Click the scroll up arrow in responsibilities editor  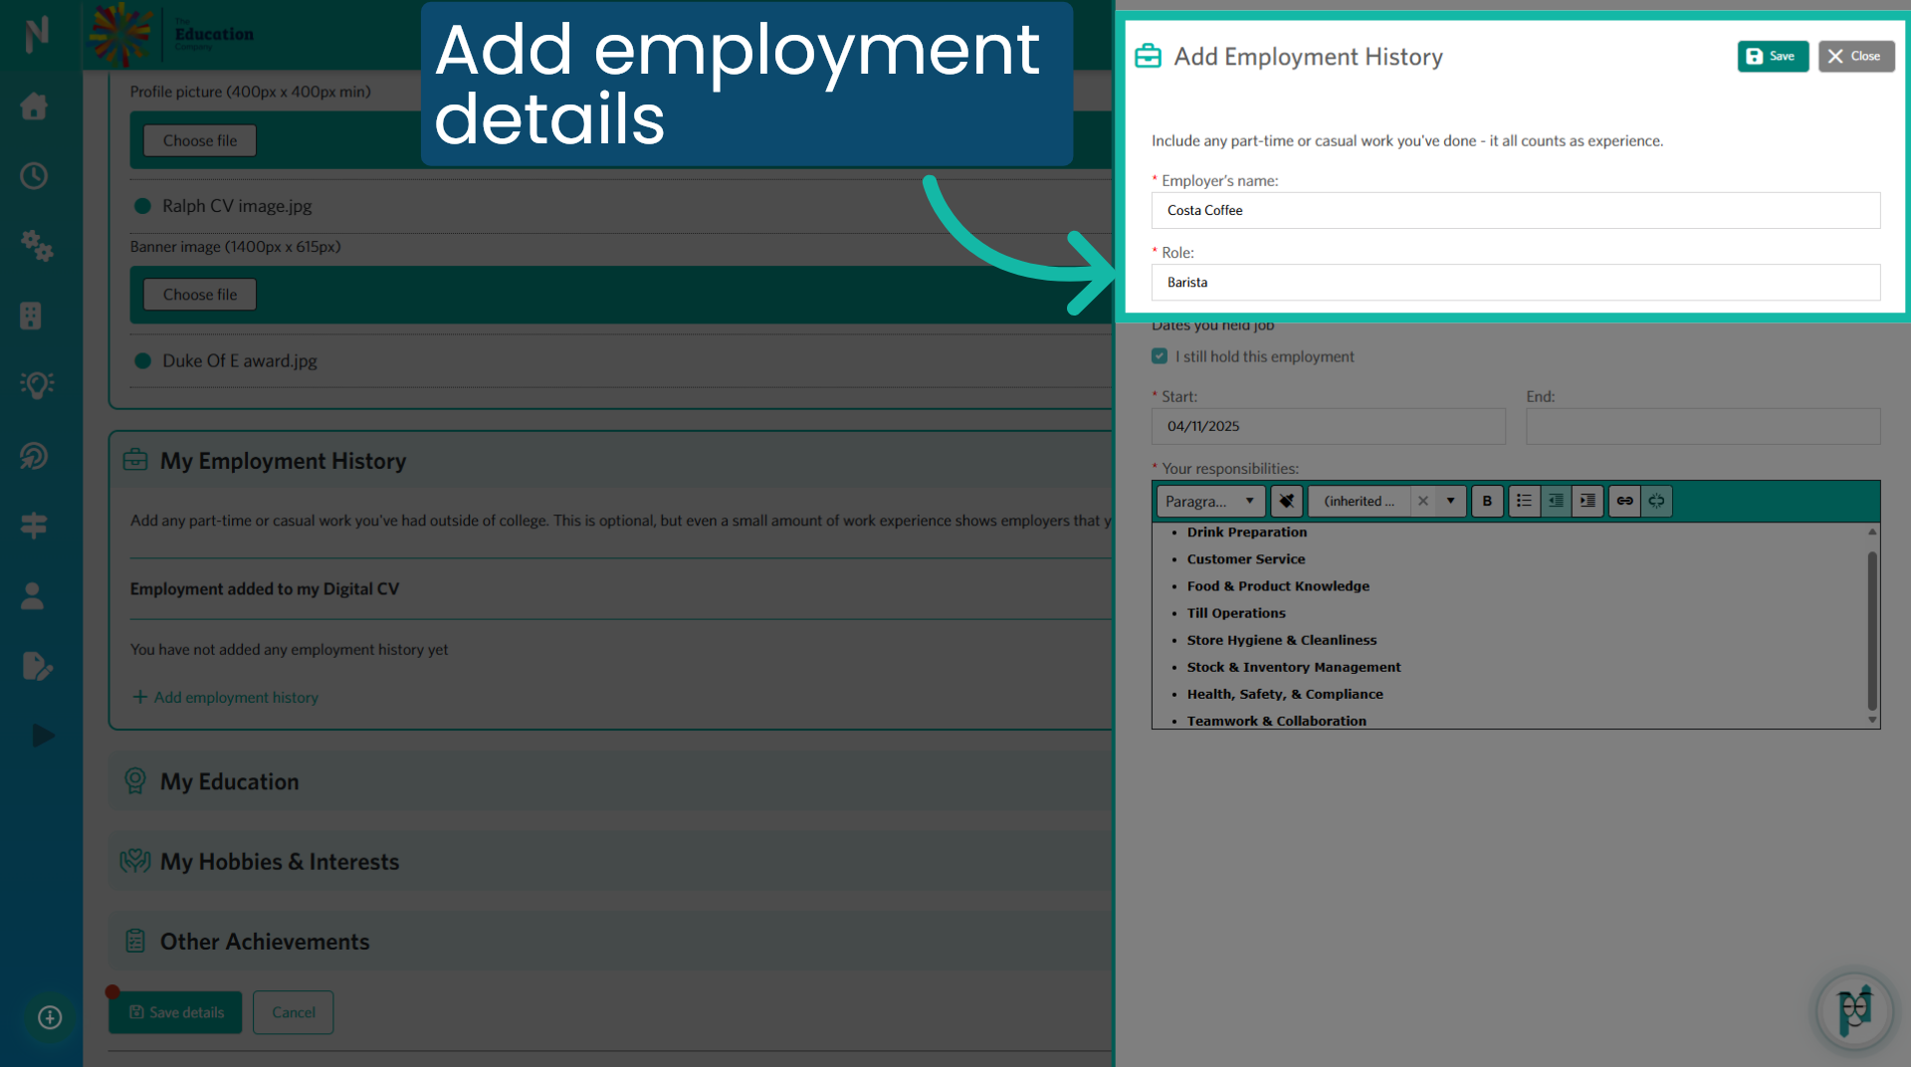(x=1871, y=532)
